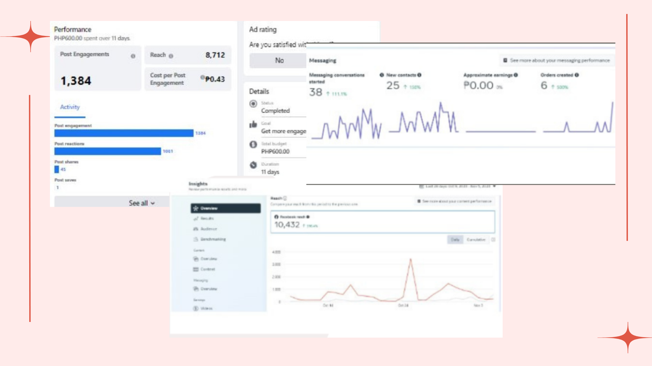Viewport: 652px width, 366px height.
Task: Switch the chart to Cumulative view
Action: (x=476, y=240)
